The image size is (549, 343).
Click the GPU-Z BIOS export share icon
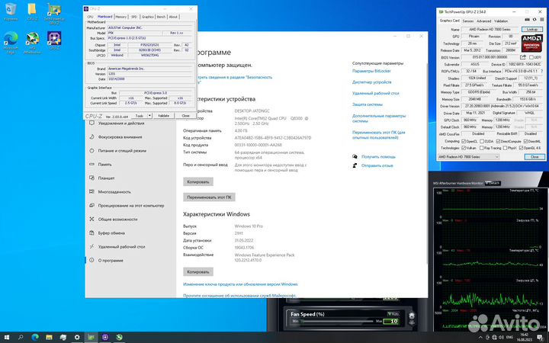click(523, 57)
